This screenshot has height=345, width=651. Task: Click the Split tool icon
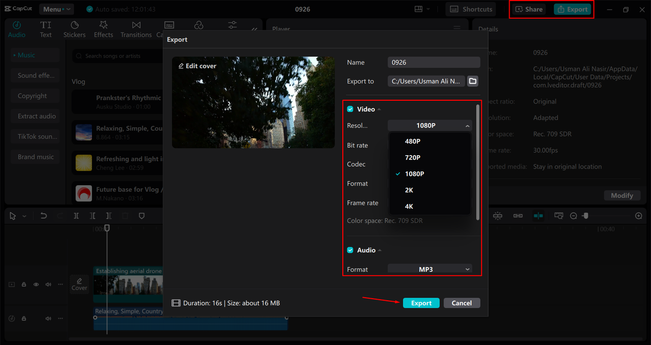point(76,216)
